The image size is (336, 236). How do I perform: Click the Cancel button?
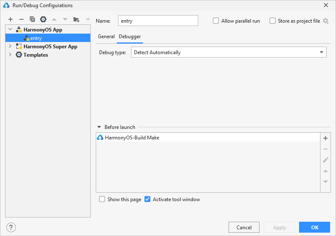244,228
